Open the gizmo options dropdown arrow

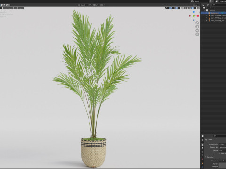point(173,8)
